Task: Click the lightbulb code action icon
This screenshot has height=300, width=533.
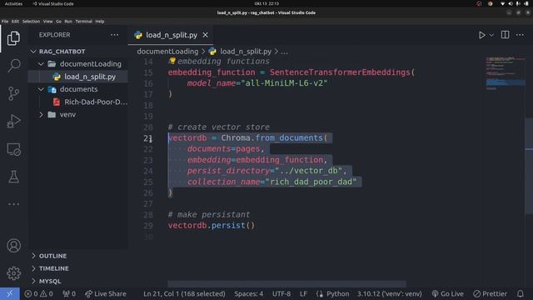Action: (x=172, y=61)
